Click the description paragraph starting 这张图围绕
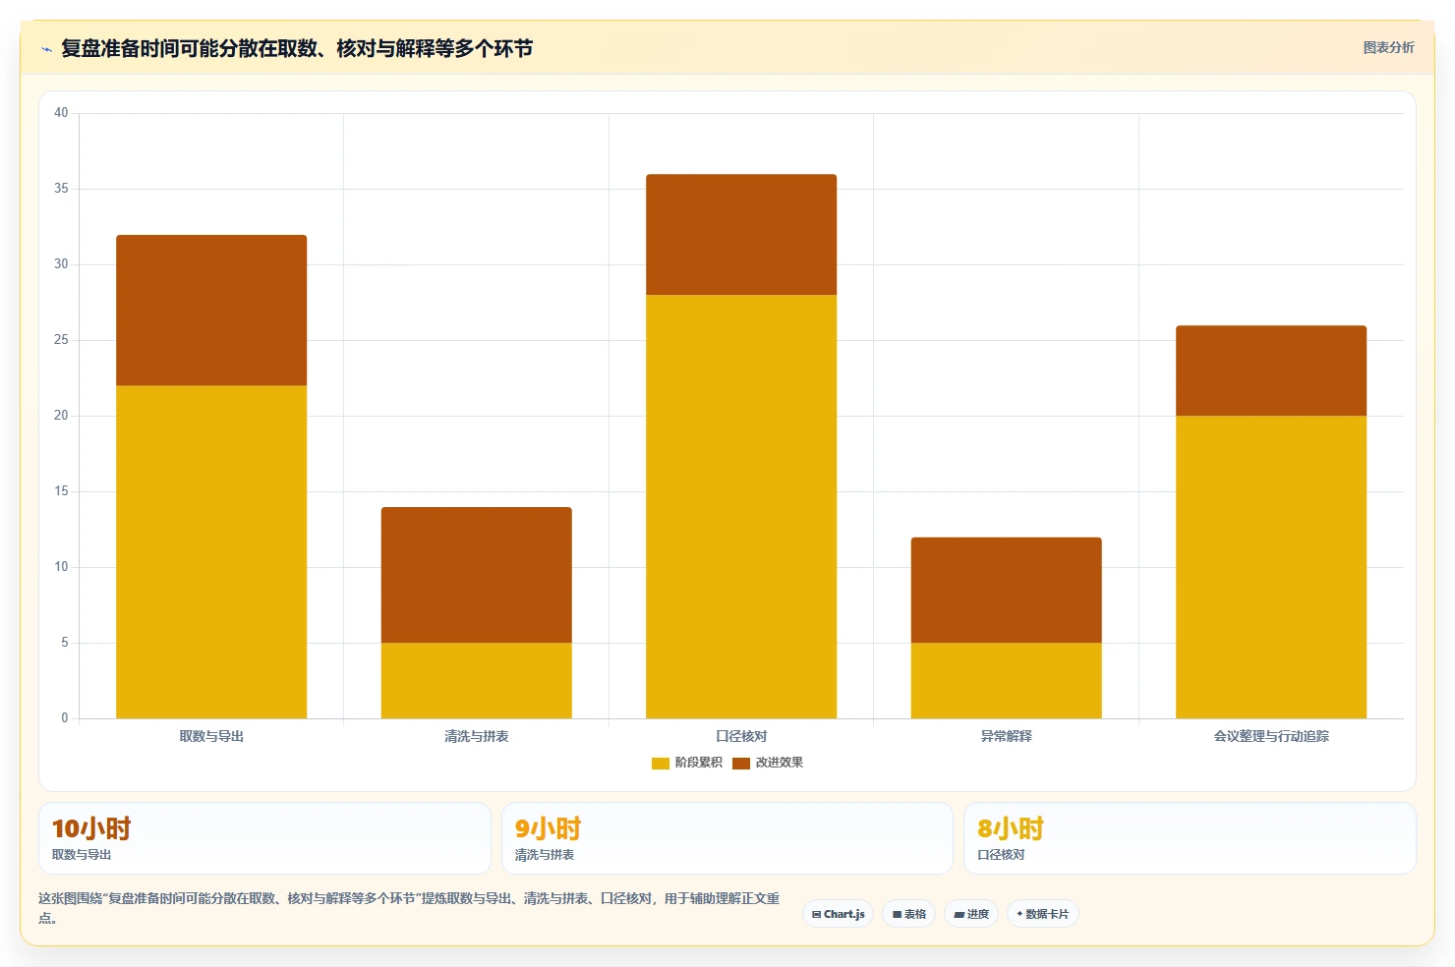 409,908
